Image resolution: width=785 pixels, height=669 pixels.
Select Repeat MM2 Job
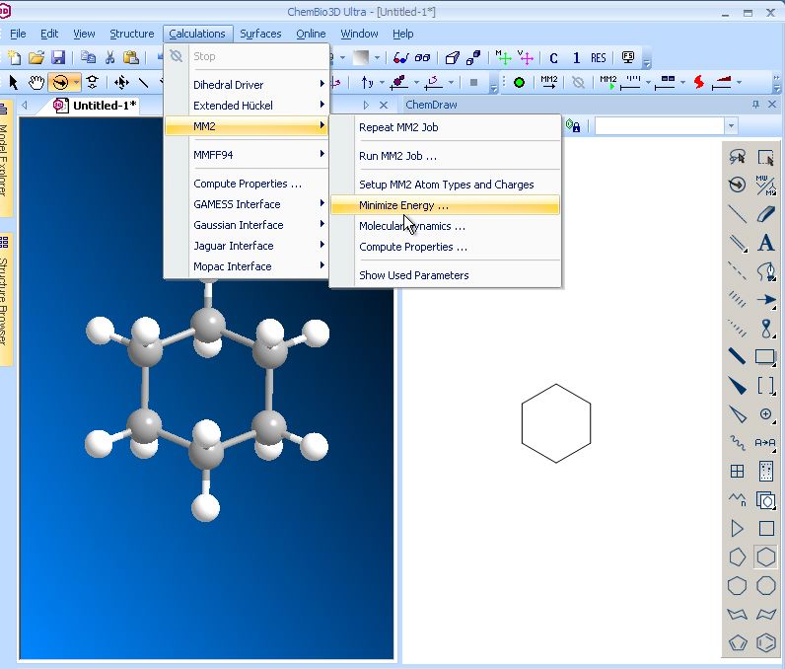tap(445, 127)
